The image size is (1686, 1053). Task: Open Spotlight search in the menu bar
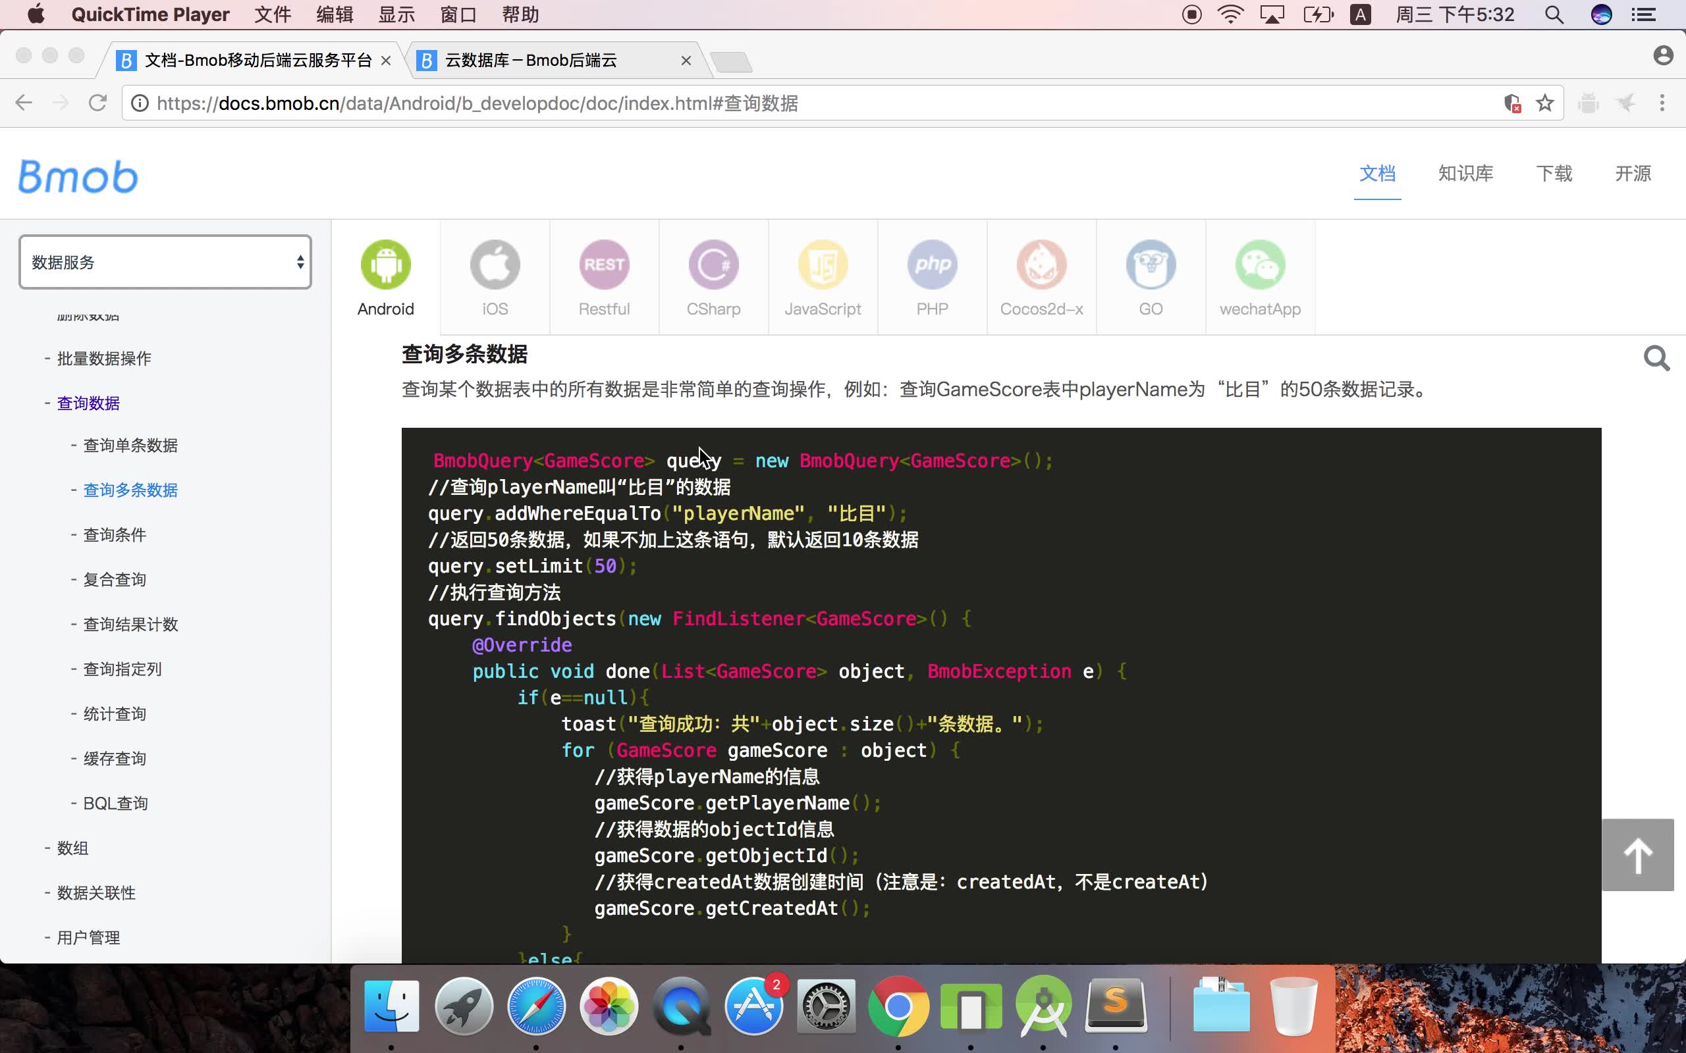pos(1554,14)
